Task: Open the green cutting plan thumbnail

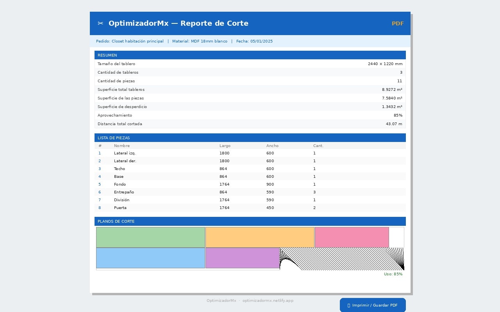Action: coord(150,237)
